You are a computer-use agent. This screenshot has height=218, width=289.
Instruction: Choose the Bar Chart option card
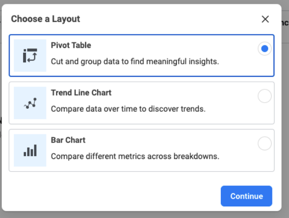[142, 150]
